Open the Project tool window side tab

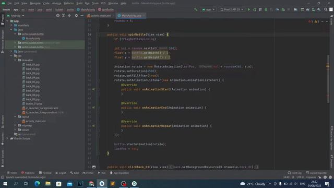[2, 20]
